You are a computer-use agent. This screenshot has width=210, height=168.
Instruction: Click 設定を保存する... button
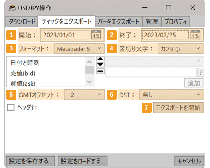[31, 161]
